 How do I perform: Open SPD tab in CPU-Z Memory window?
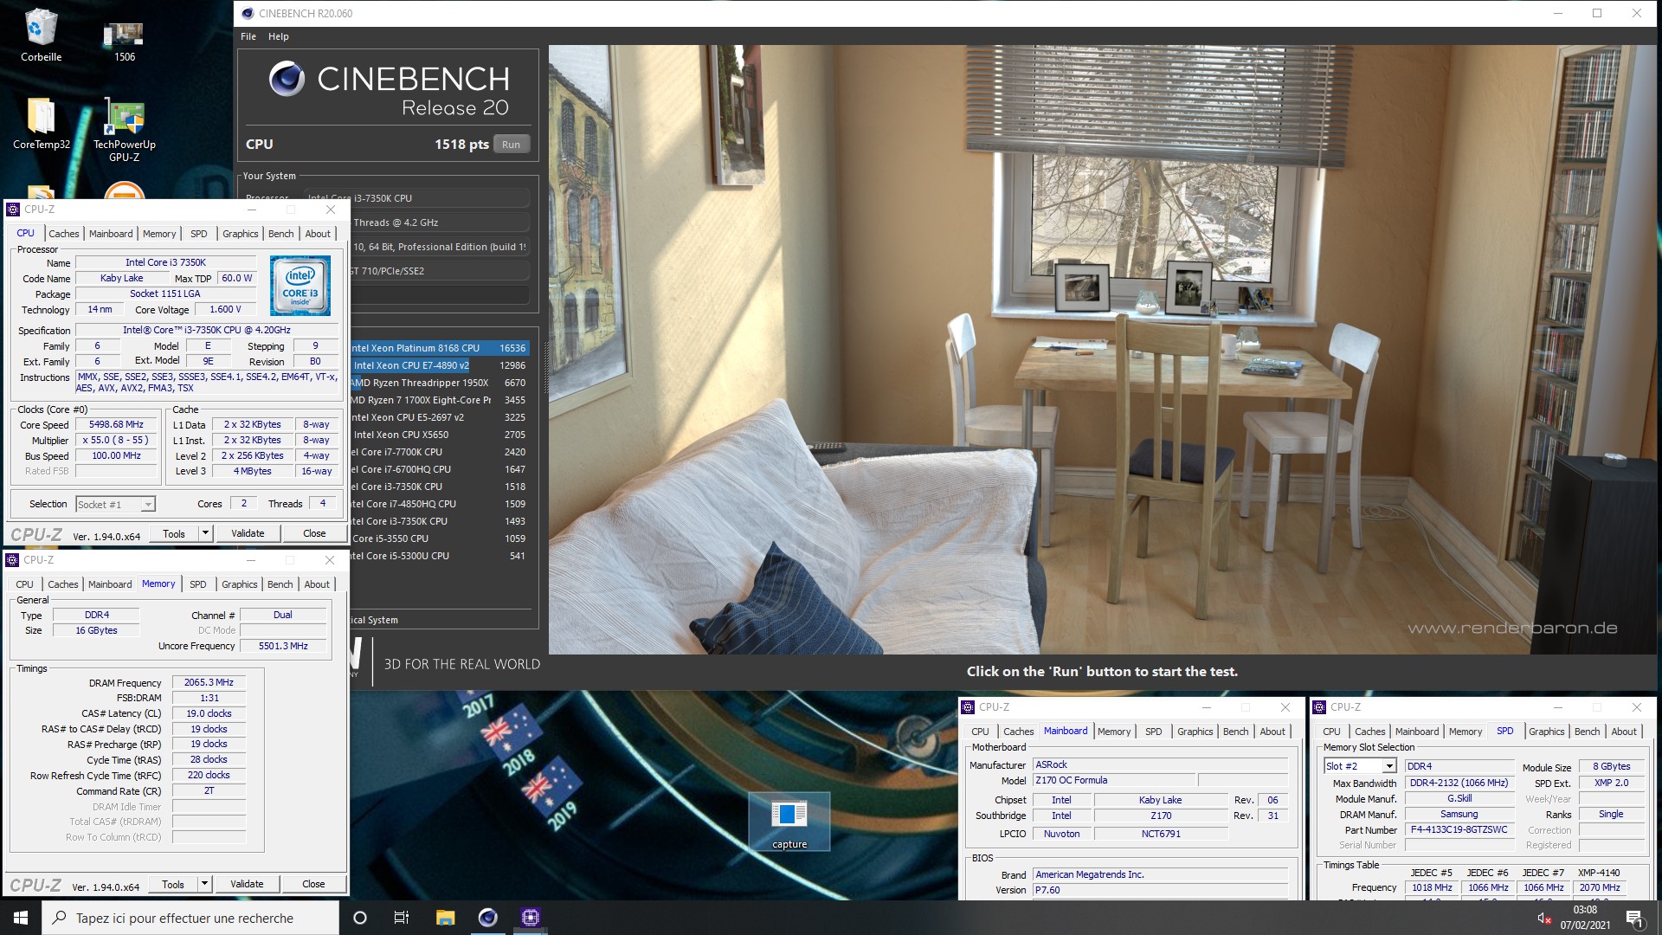[197, 584]
